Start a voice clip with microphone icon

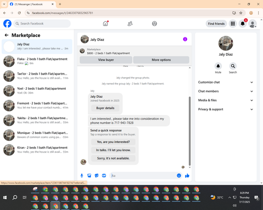click(x=82, y=175)
